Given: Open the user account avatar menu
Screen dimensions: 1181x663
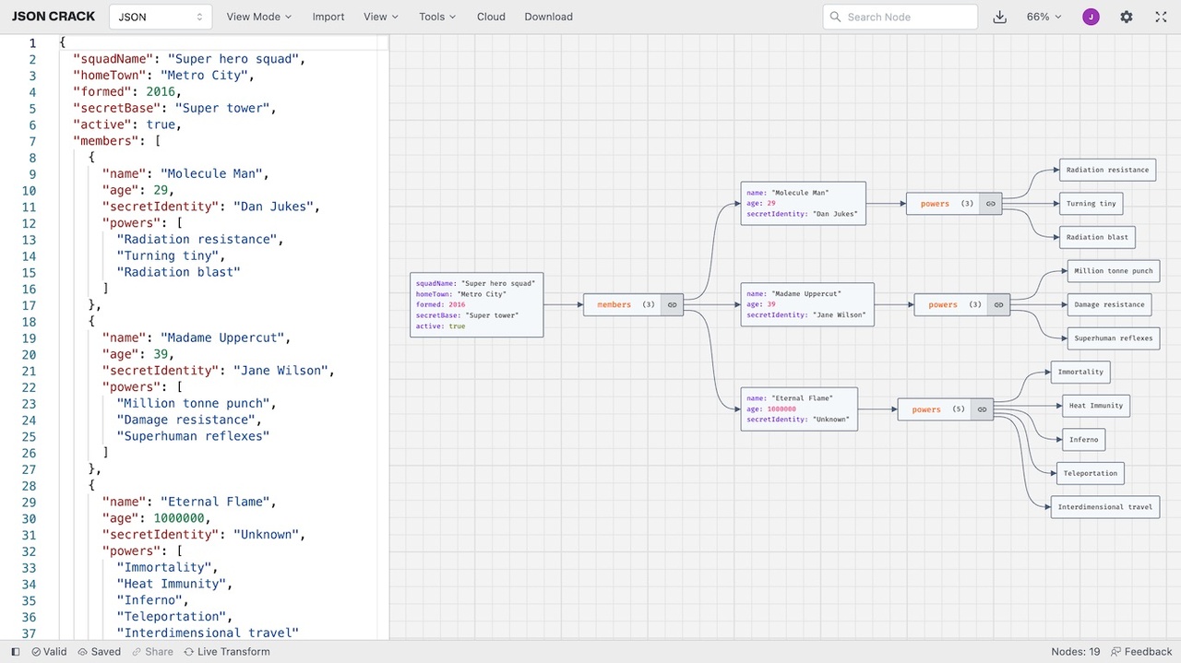Looking at the screenshot, I should [x=1091, y=17].
